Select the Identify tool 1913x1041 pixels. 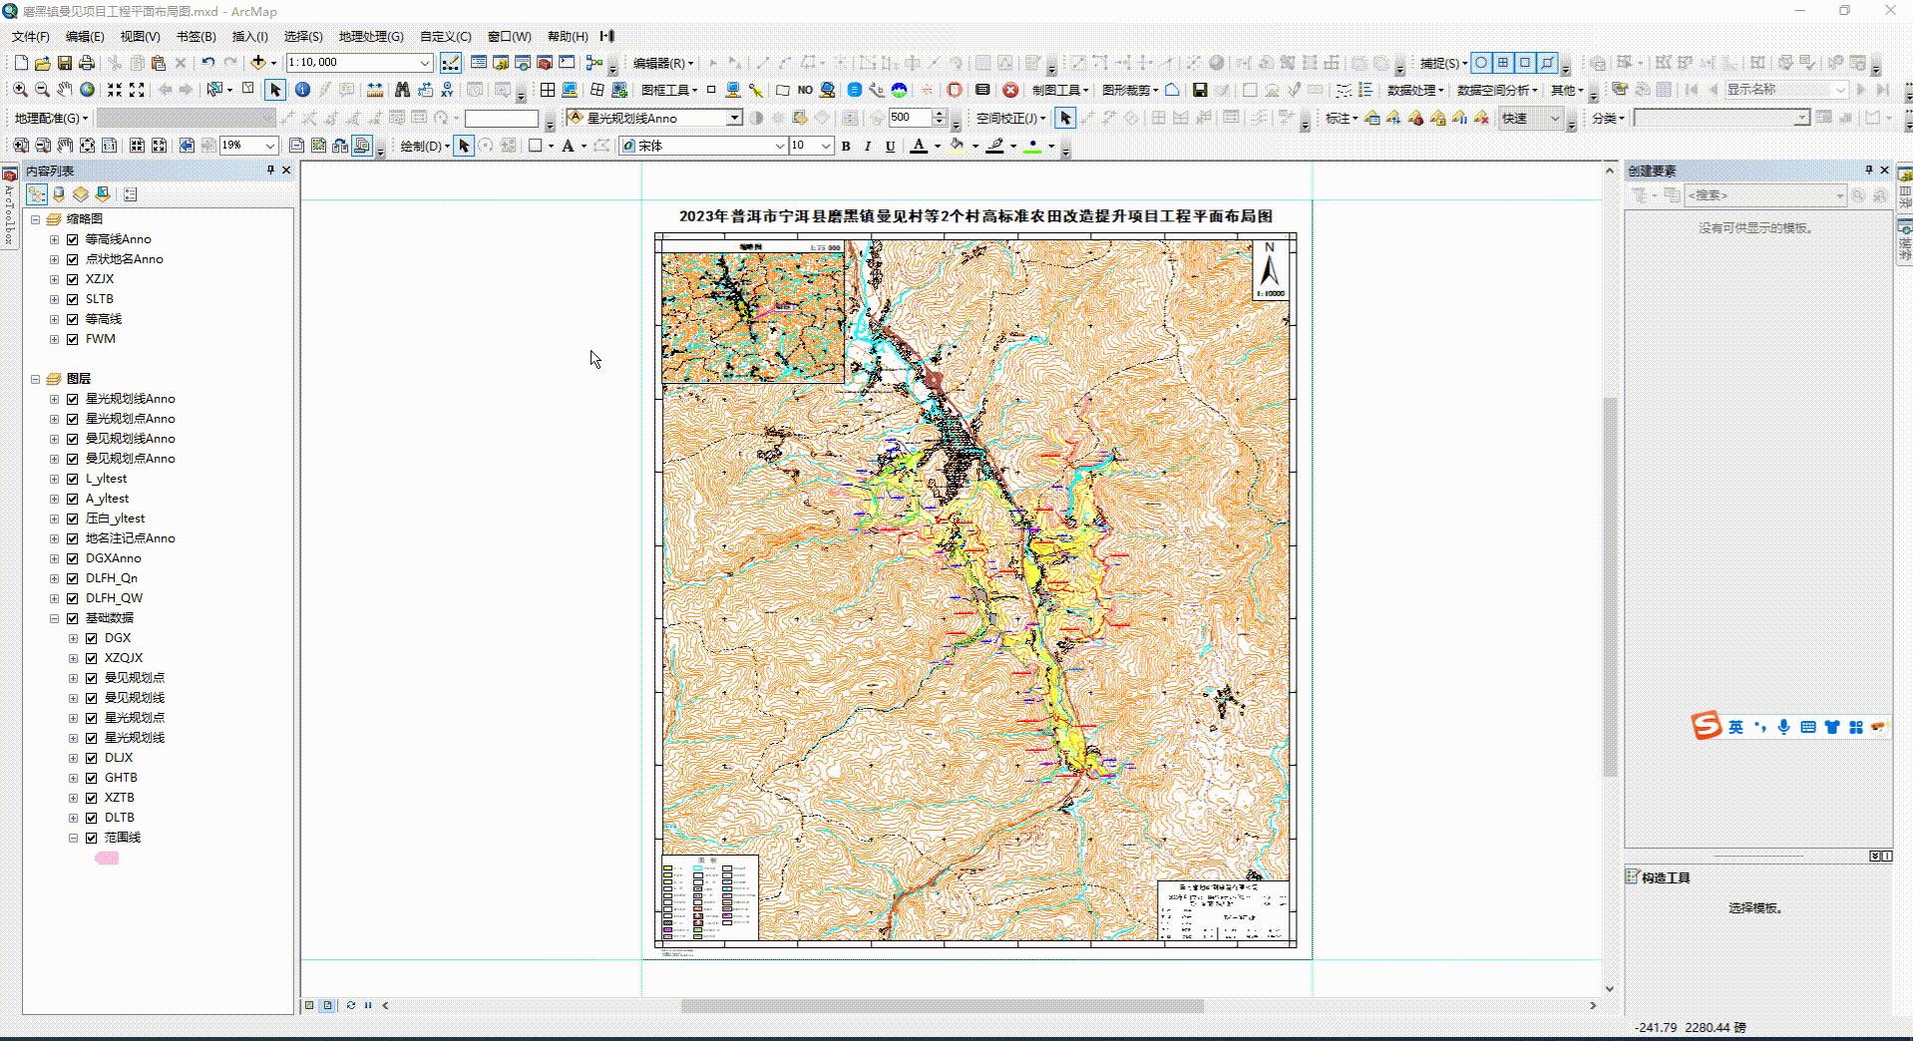coord(302,89)
